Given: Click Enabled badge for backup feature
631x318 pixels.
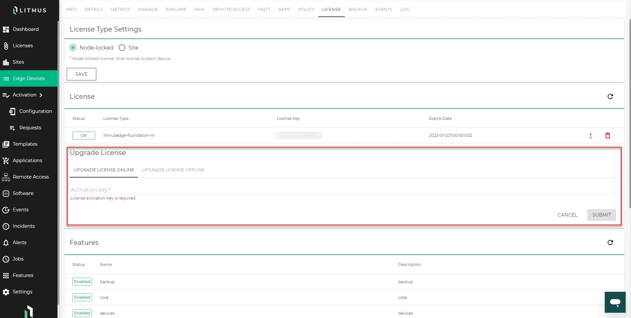Looking at the screenshot, I should [x=82, y=282].
